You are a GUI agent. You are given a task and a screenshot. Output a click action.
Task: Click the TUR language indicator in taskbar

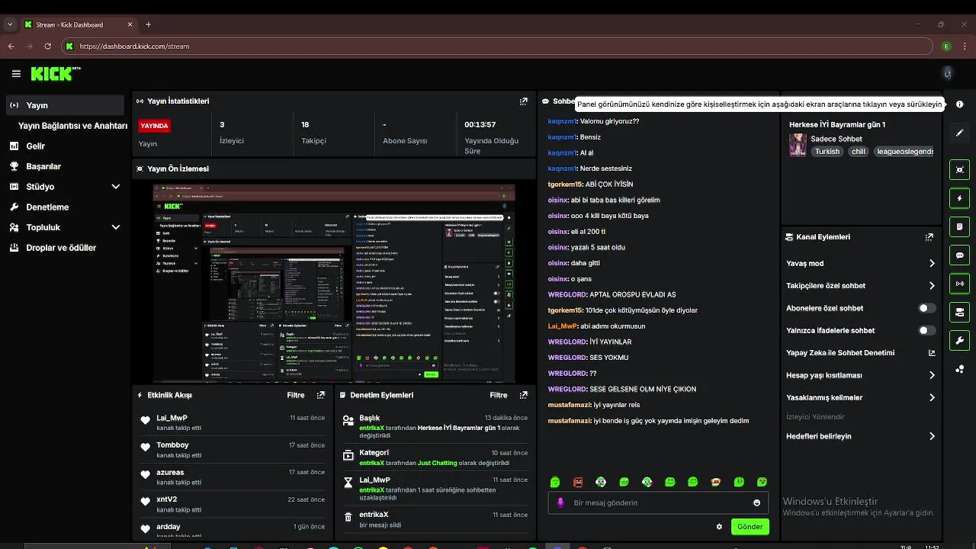pos(906,547)
